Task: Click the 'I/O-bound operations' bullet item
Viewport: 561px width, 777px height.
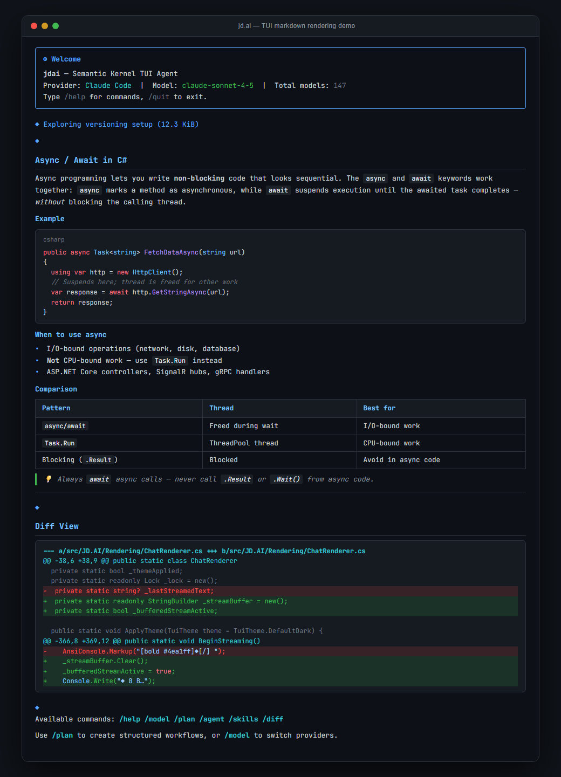Action: tap(143, 349)
